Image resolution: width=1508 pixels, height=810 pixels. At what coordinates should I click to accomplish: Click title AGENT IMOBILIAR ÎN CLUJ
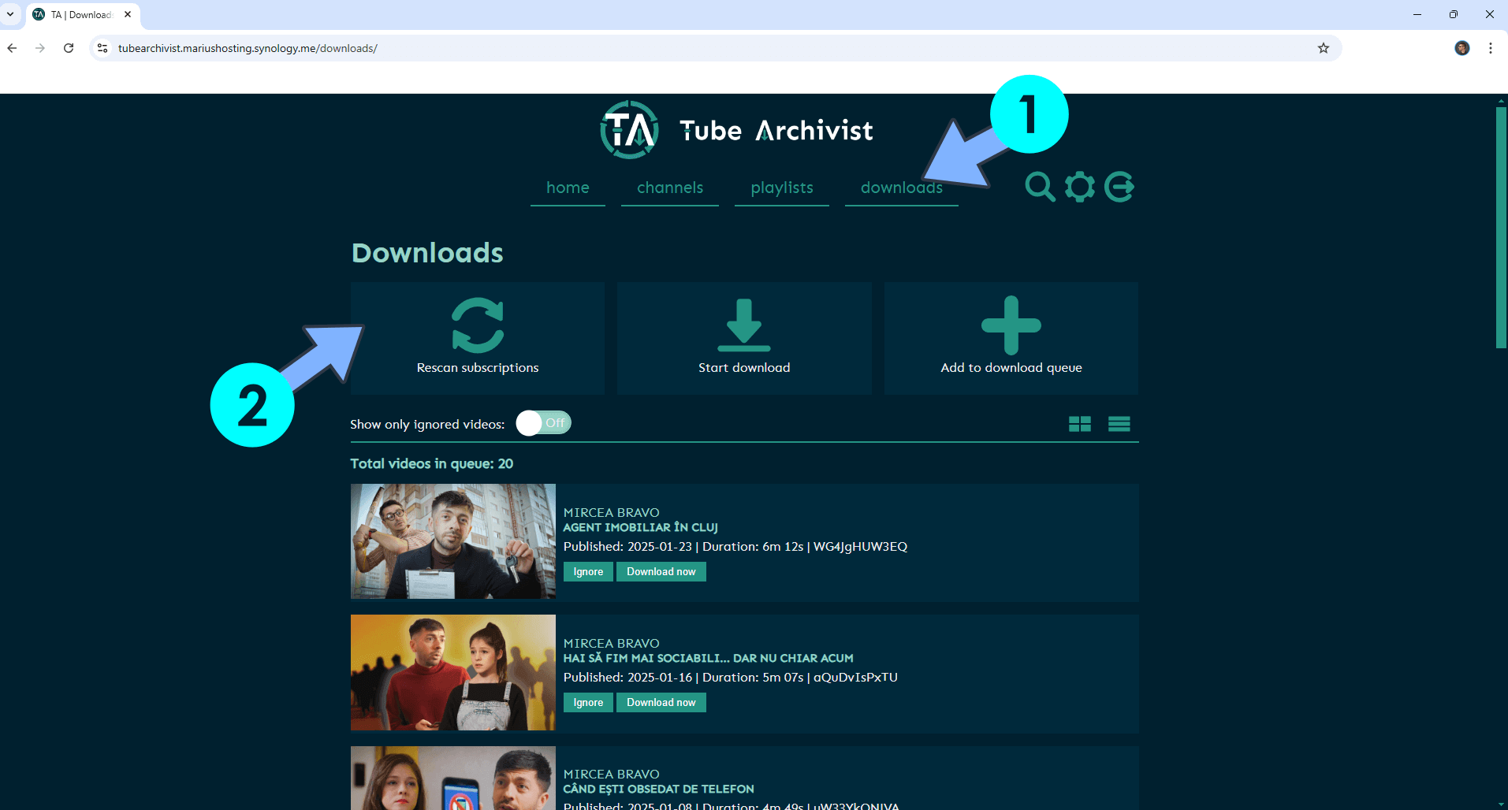click(641, 528)
